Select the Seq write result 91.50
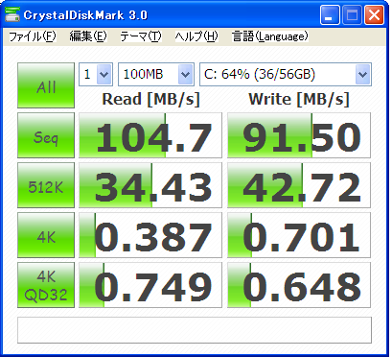The image size is (392, 357). click(x=299, y=135)
